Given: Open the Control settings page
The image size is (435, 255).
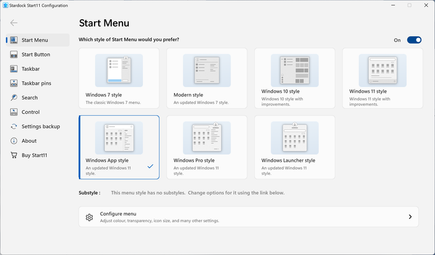Looking at the screenshot, I should pos(38,112).
